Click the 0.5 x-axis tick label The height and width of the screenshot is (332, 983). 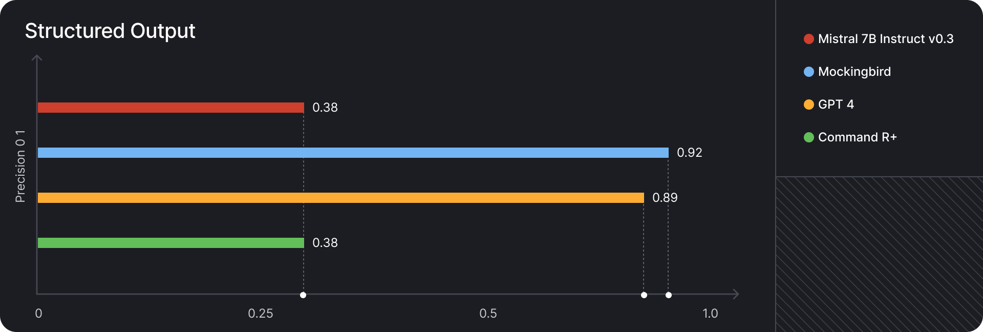tap(488, 314)
